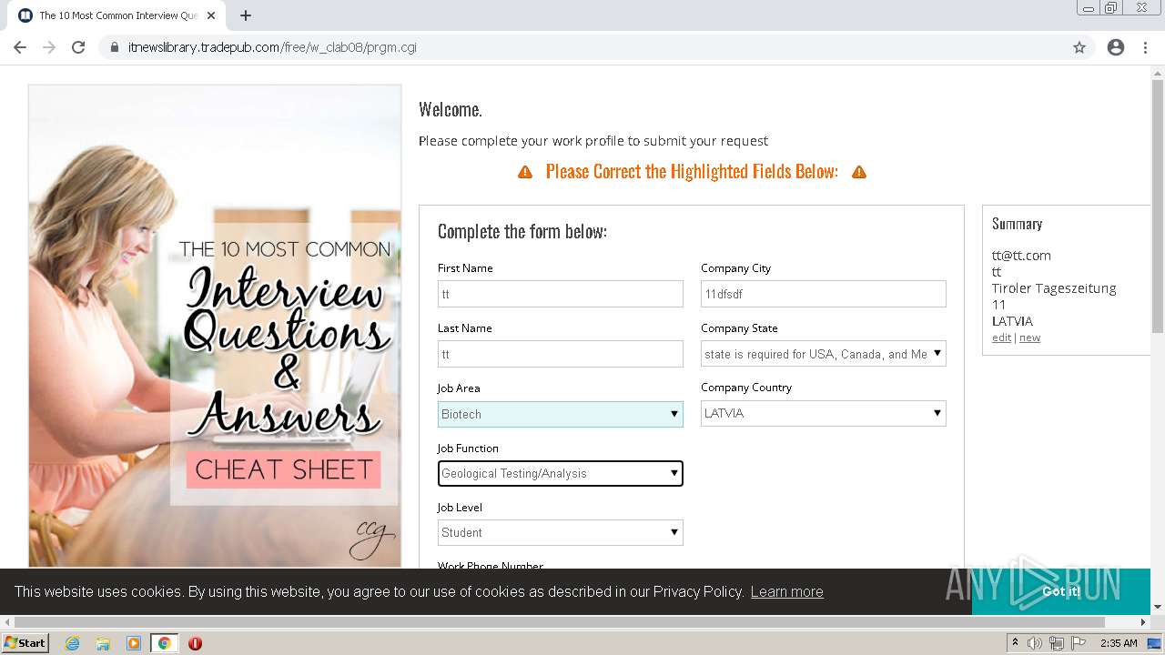
Task: Reload the page
Action: coord(78,47)
